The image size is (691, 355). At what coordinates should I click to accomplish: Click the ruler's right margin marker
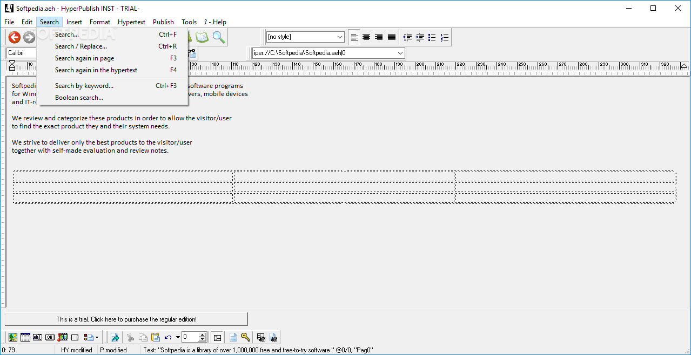(x=683, y=66)
